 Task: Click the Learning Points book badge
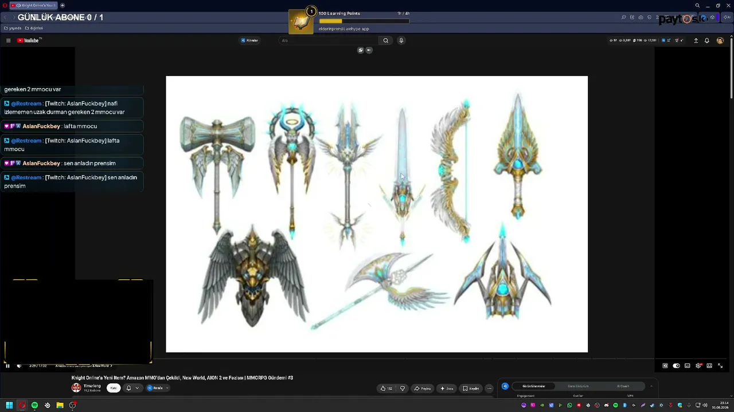(x=302, y=21)
